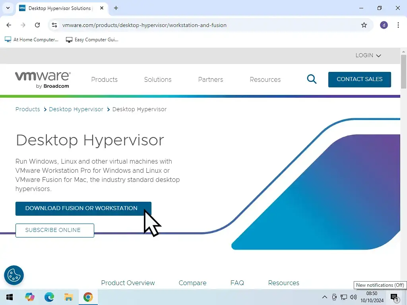Go to first Desktop Hypervisor breadcrumb link
This screenshot has width=407, height=305.
coord(76,109)
